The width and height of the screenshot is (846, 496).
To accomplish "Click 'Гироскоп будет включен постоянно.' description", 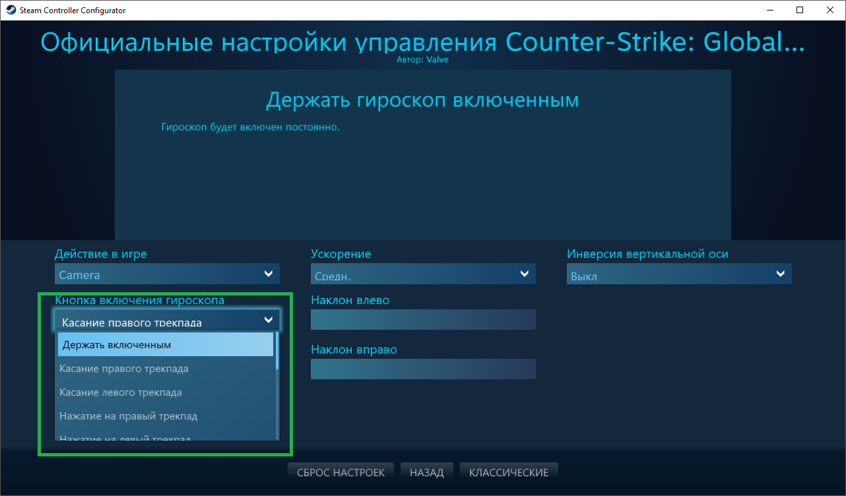I will 250,126.
